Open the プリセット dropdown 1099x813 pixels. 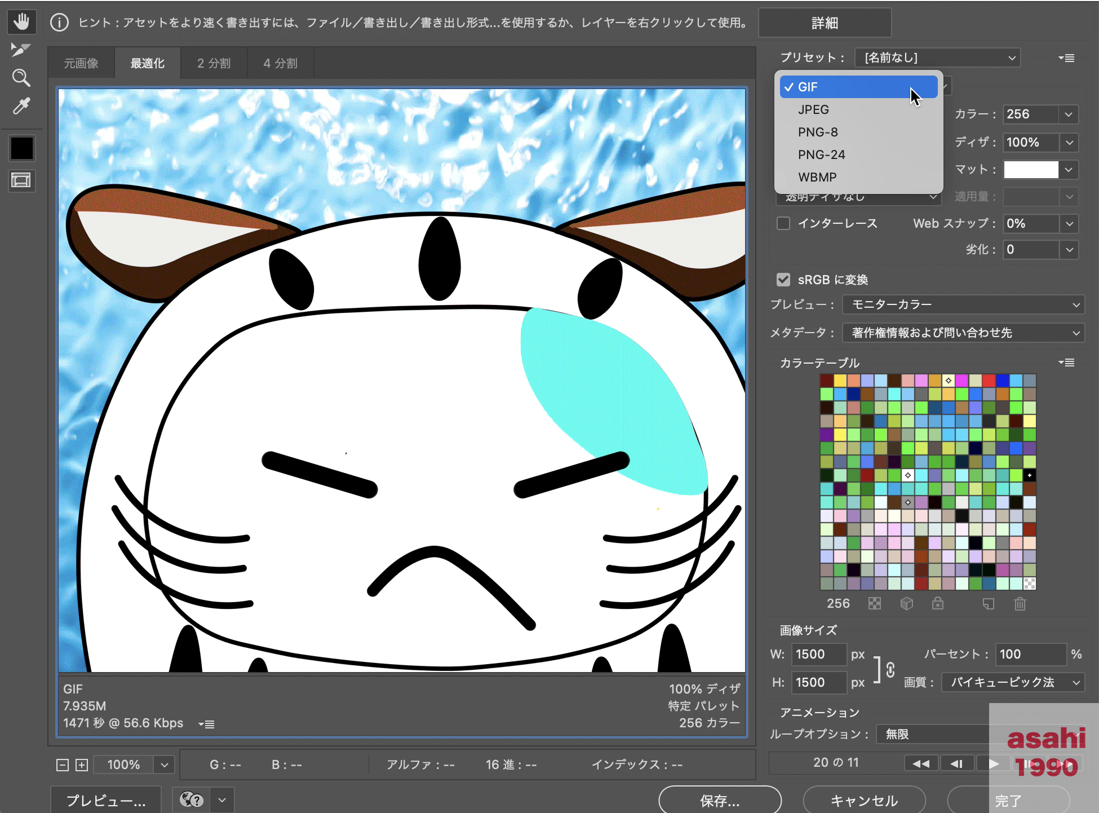pyautogui.click(x=937, y=58)
